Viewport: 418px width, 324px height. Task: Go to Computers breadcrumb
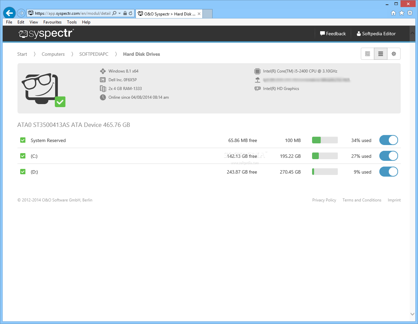click(53, 54)
